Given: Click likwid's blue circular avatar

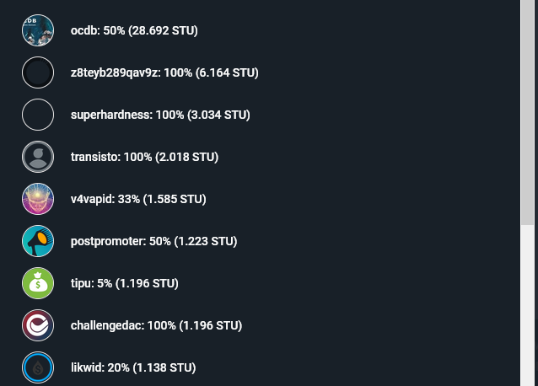Looking at the screenshot, I should point(38,367).
